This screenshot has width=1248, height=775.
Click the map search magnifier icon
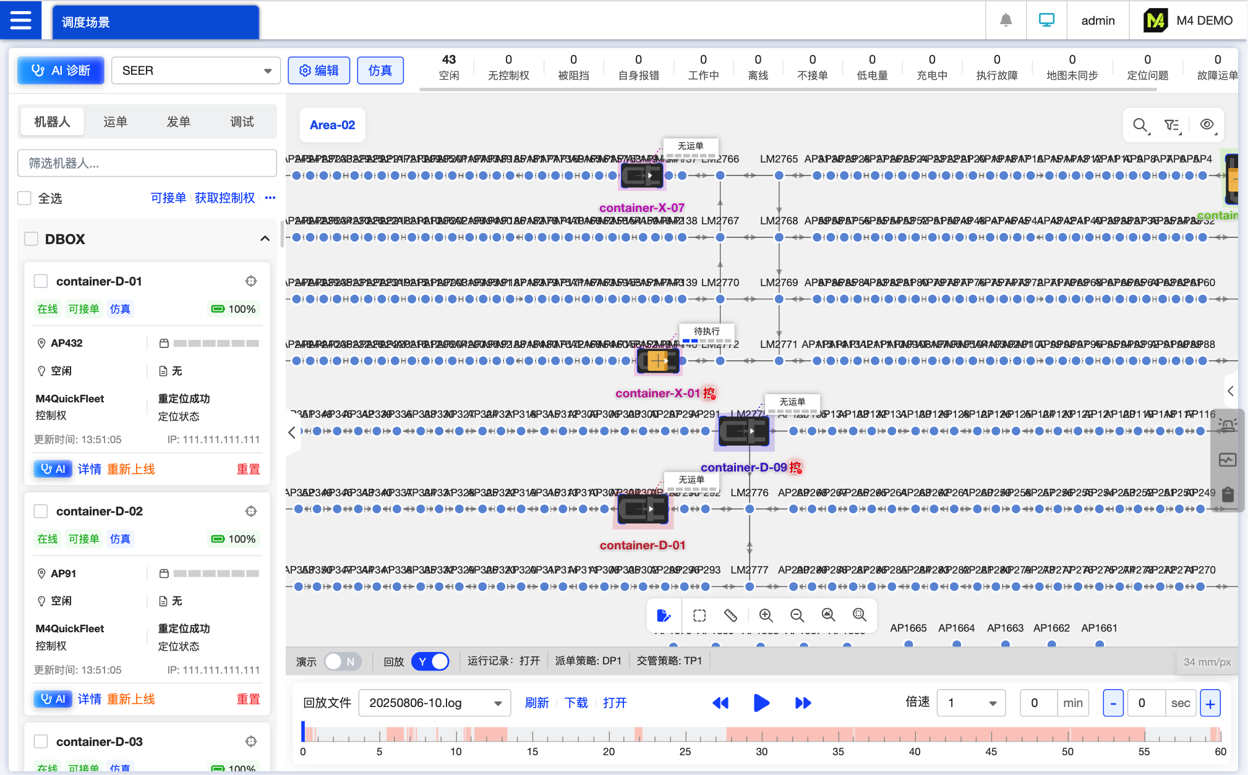(x=1140, y=125)
